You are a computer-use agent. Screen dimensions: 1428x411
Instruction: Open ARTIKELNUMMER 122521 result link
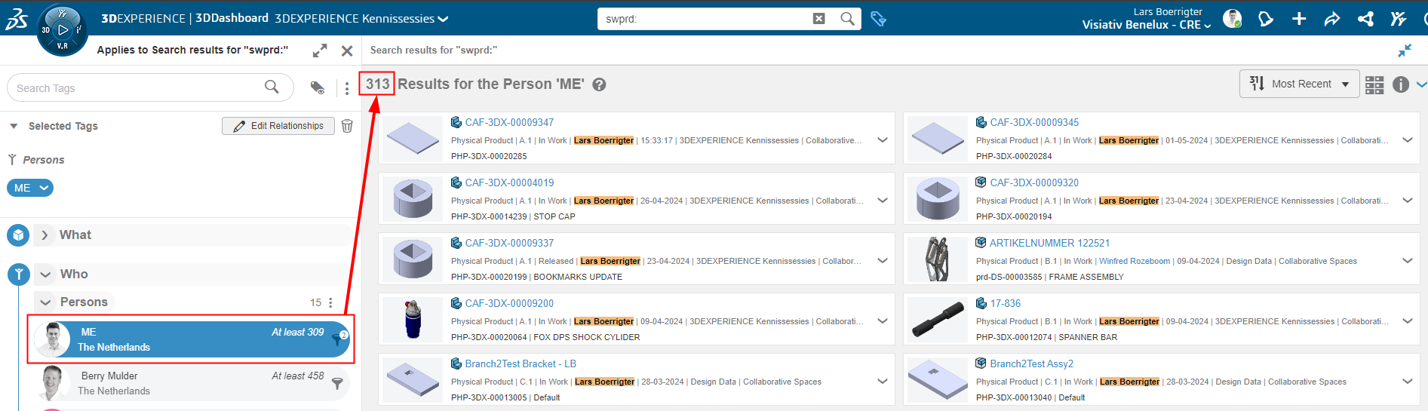click(x=1049, y=243)
